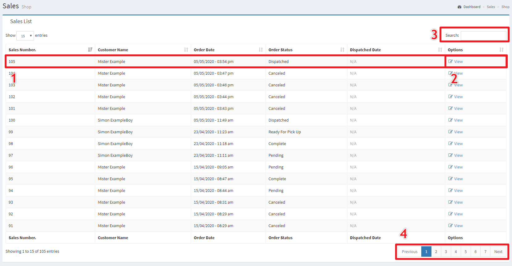
Task: Select page 4 in the pagination
Action: [456, 252]
